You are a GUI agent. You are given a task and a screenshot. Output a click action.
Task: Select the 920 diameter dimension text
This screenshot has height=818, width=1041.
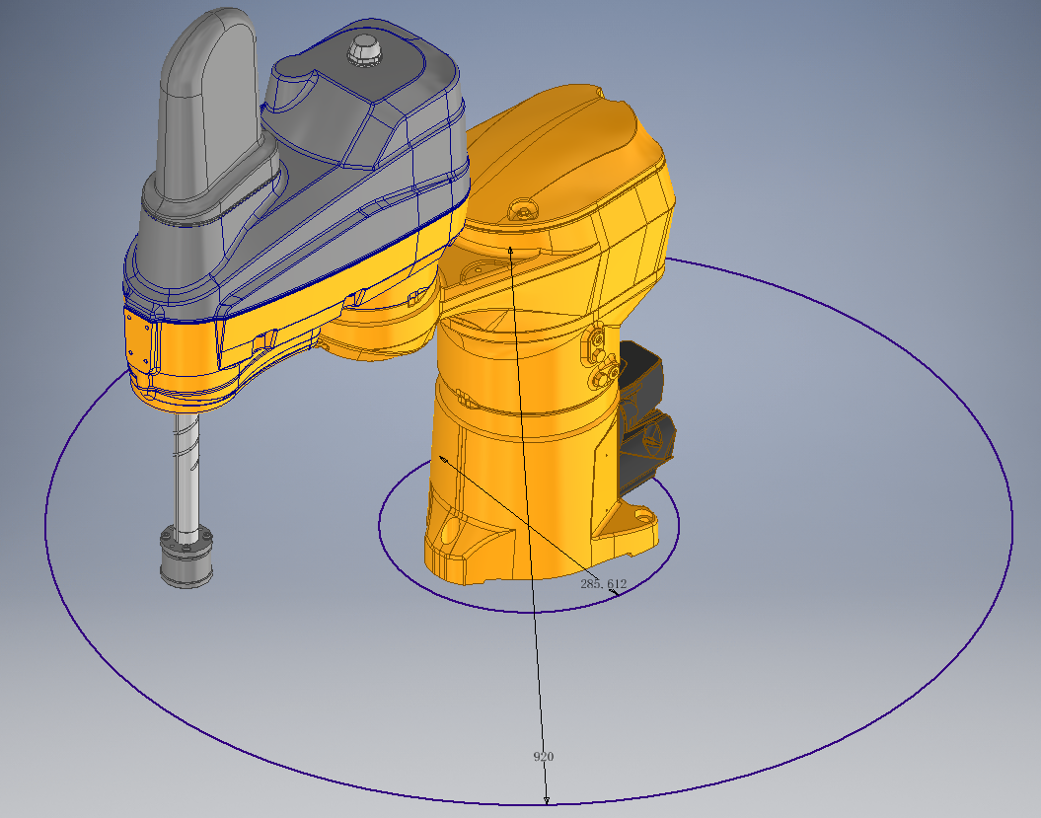click(x=543, y=756)
